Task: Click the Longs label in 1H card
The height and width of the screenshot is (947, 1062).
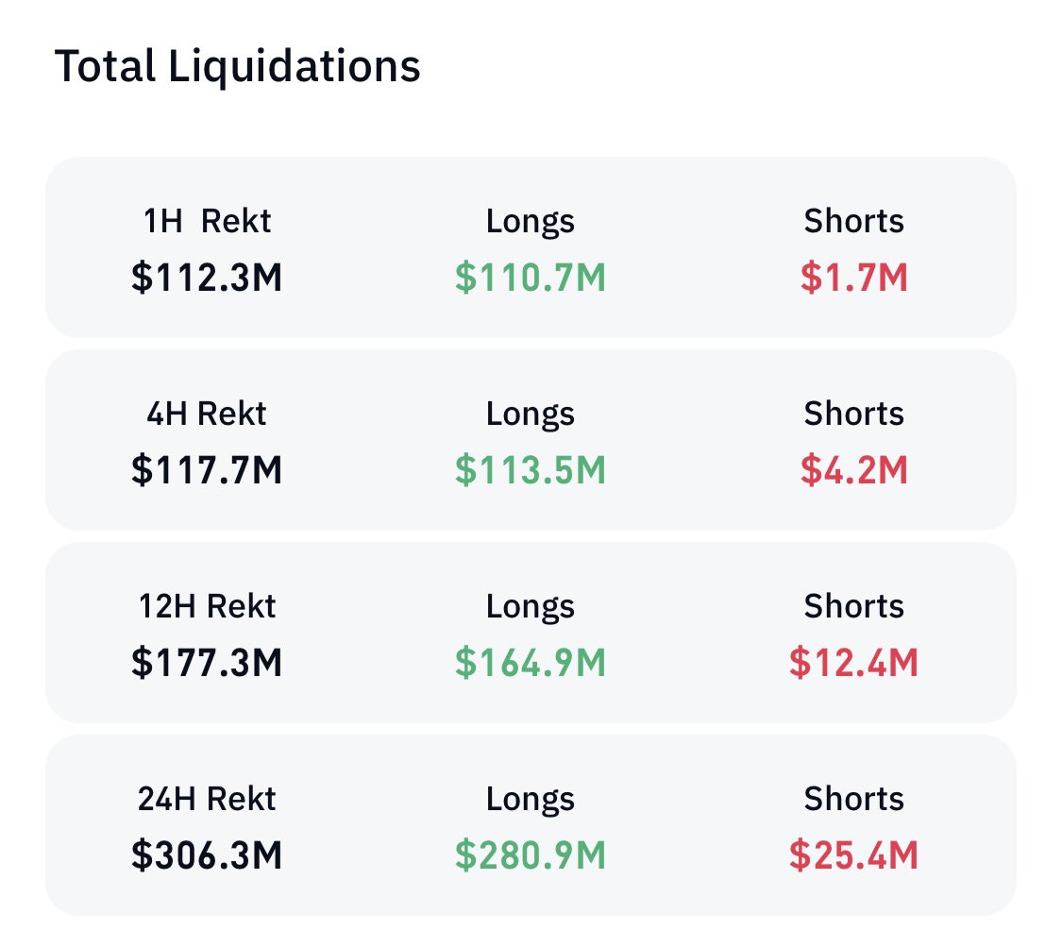Action: tap(531, 222)
